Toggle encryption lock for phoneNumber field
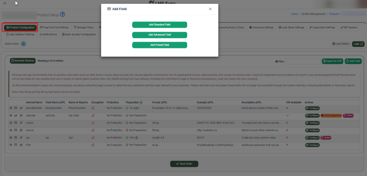Viewport: 367px width, 176px height. click(x=93, y=108)
